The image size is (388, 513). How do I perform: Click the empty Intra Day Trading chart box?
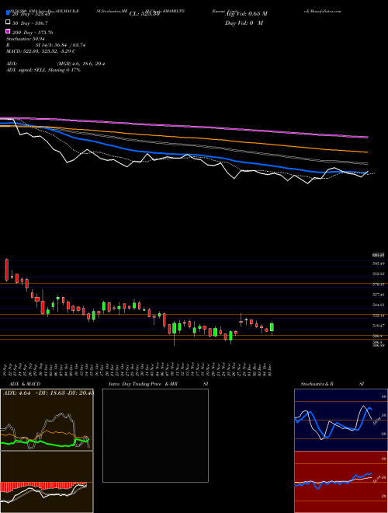pyautogui.click(x=155, y=435)
